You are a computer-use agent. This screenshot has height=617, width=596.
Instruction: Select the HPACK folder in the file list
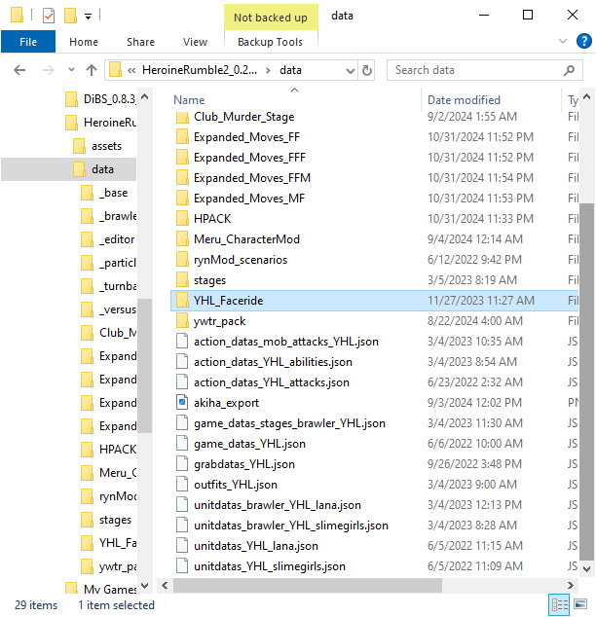tap(212, 219)
